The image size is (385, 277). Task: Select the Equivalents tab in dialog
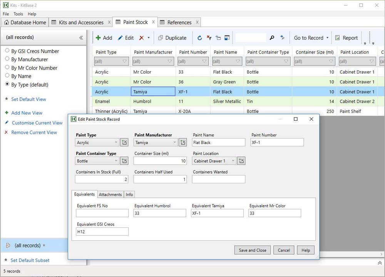[84, 194]
